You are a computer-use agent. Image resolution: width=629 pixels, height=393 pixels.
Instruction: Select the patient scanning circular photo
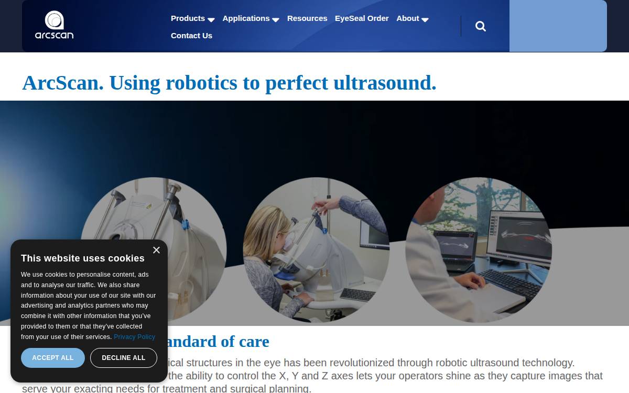tap(316, 249)
